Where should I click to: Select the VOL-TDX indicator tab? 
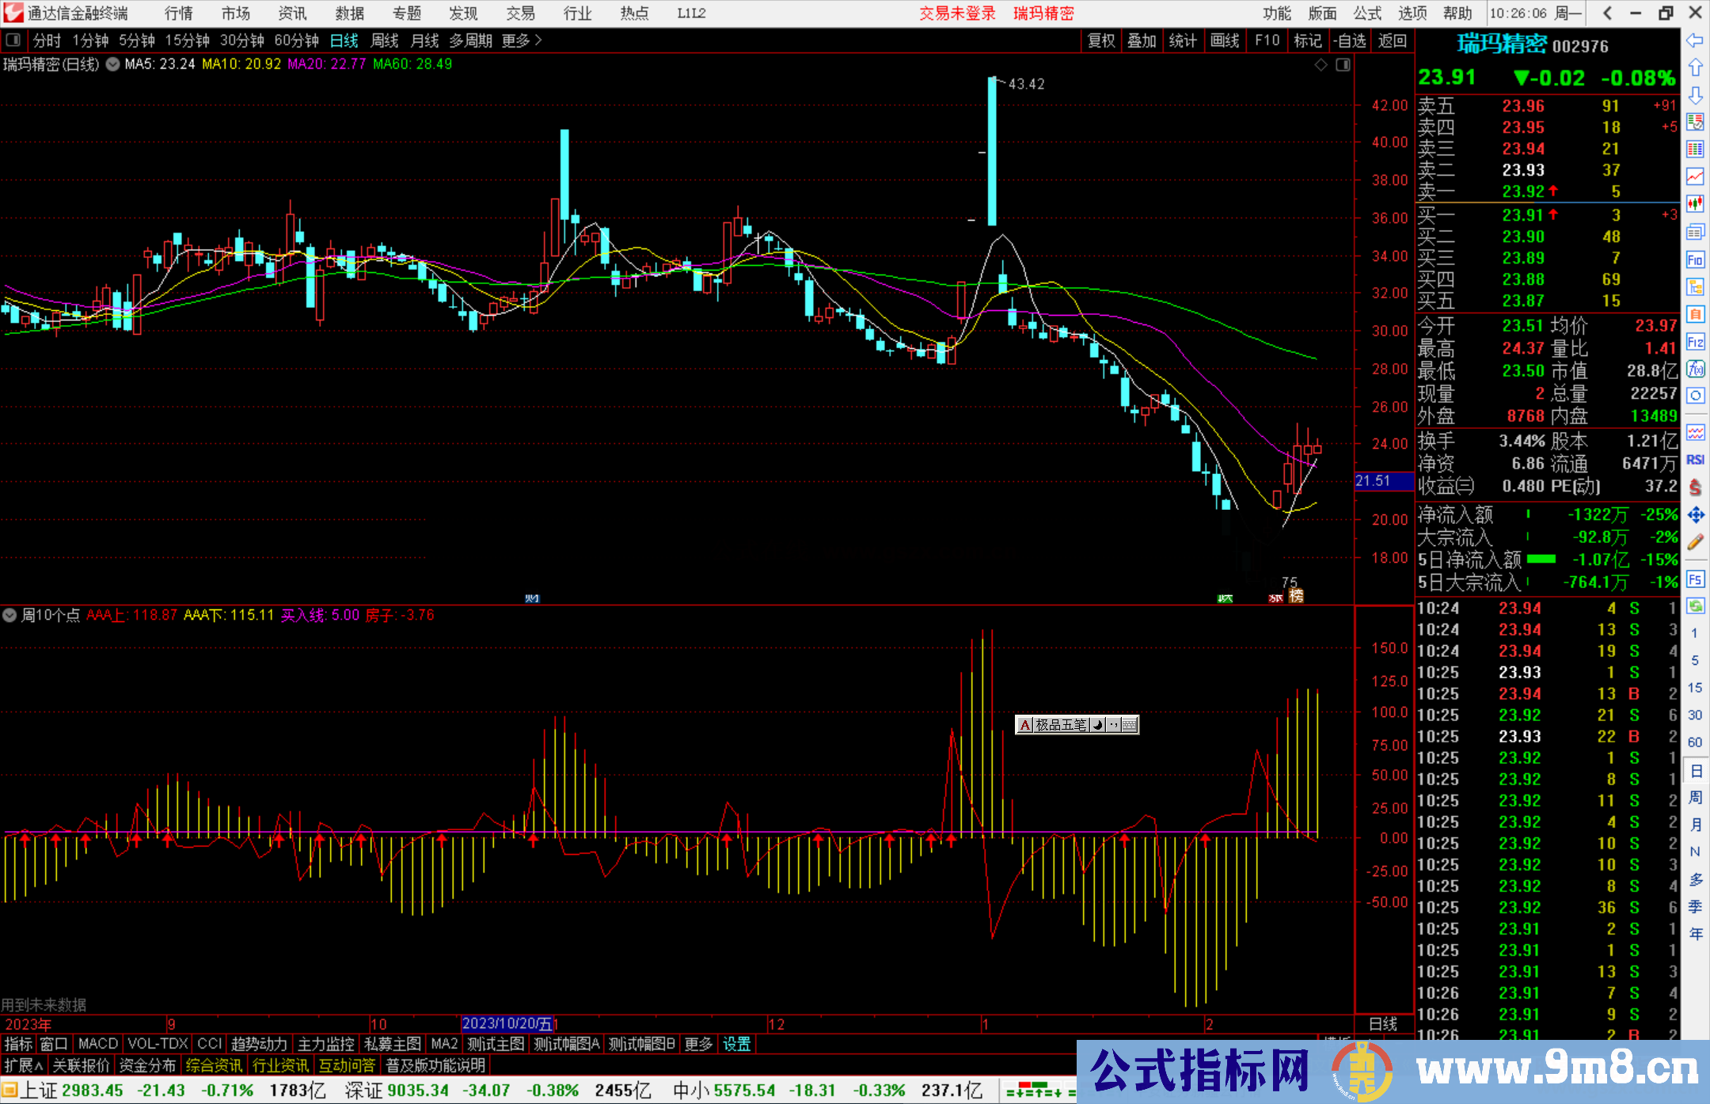point(158,1044)
